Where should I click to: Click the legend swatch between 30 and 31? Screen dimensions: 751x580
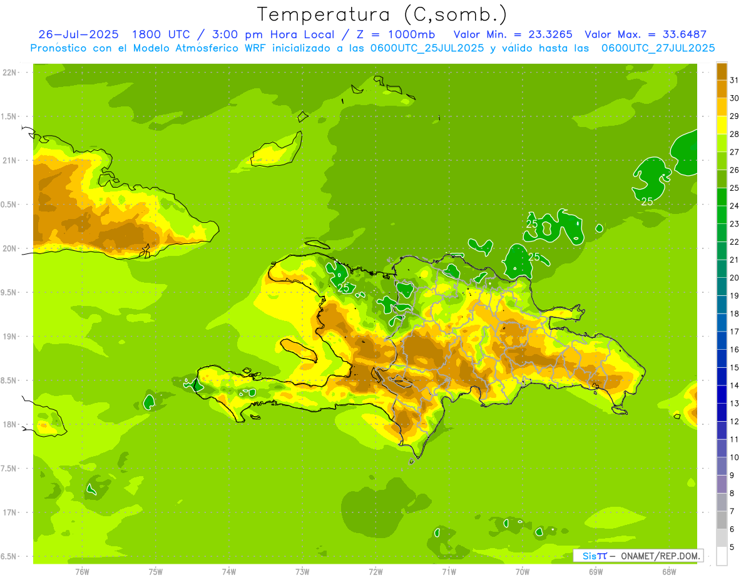click(722, 89)
